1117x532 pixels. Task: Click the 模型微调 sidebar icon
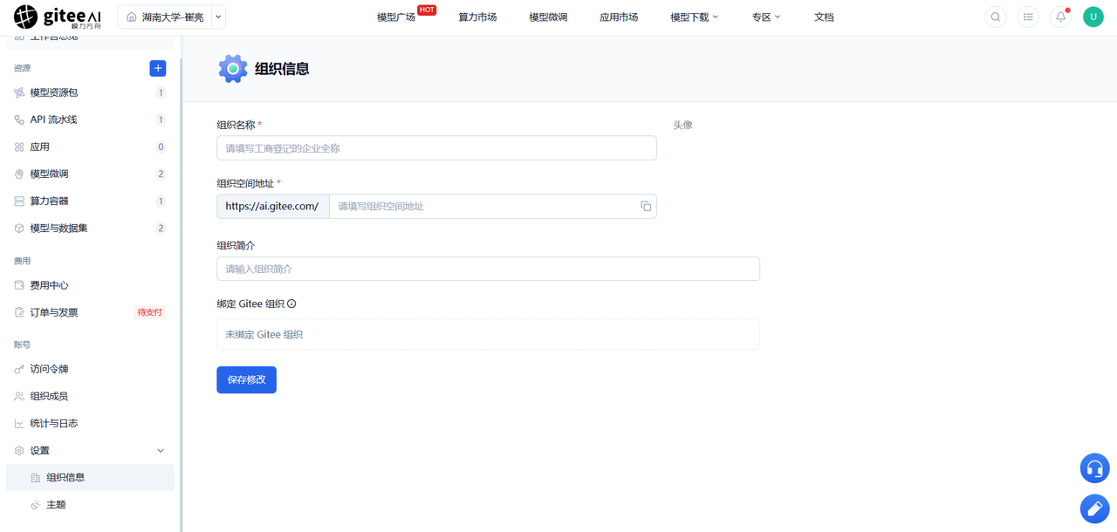pos(19,174)
